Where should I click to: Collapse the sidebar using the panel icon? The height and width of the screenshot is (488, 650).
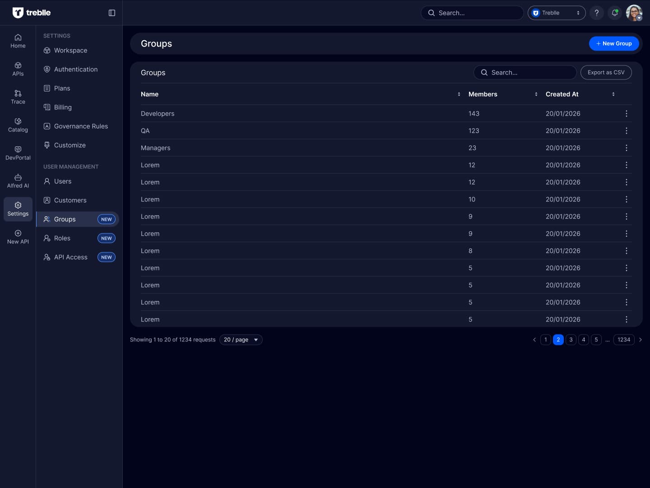112,13
